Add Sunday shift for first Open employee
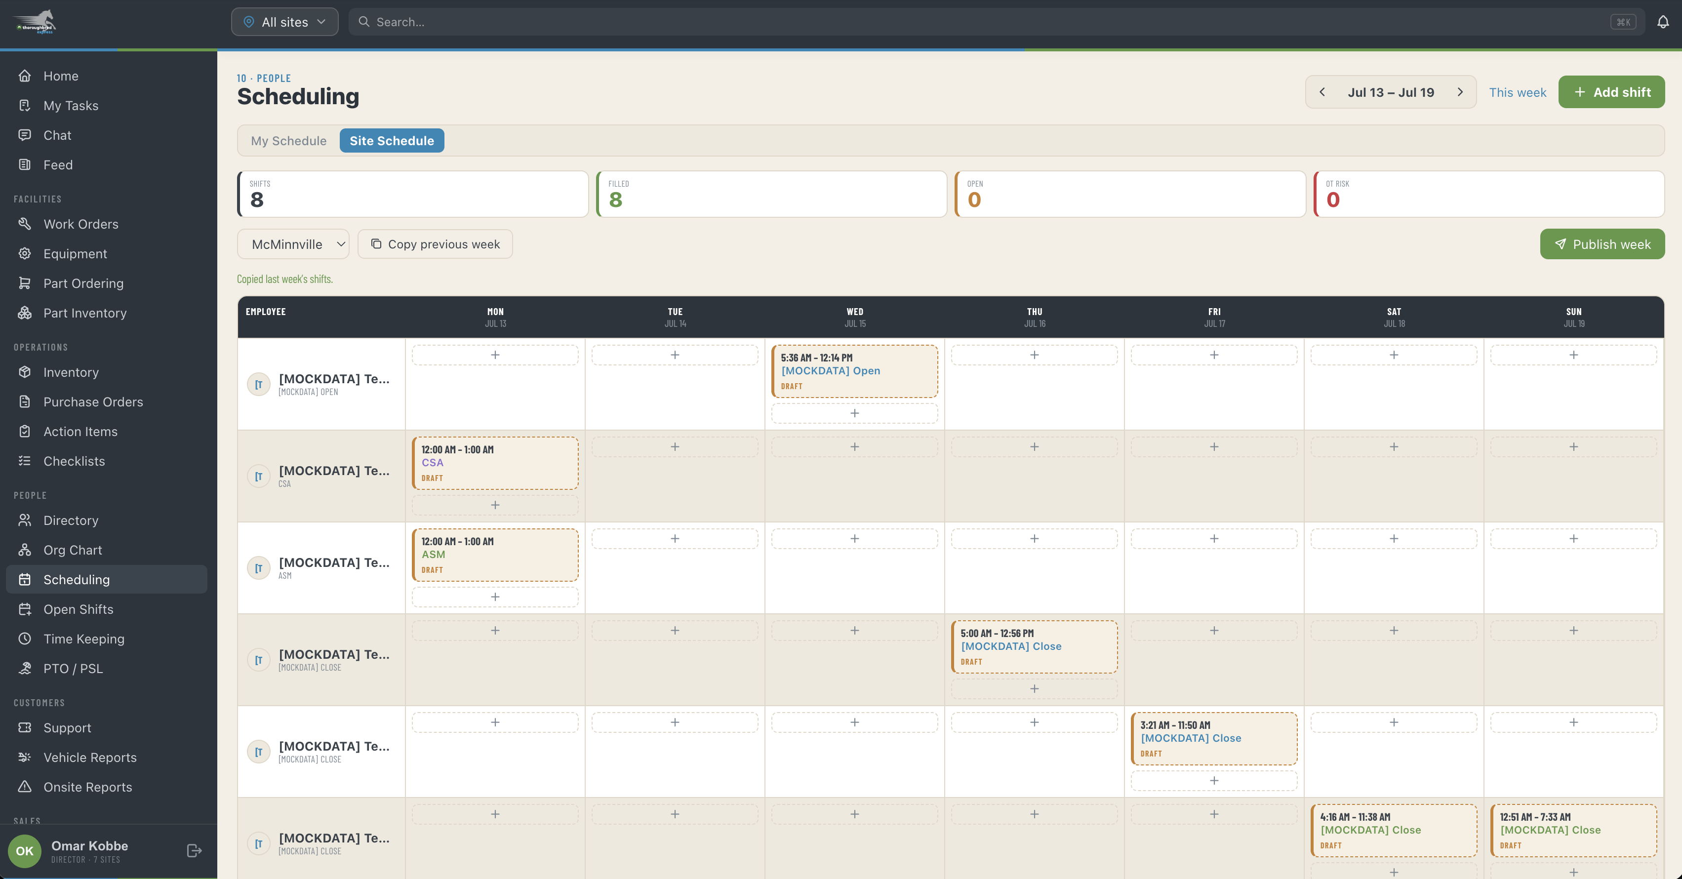The image size is (1682, 879). point(1574,355)
